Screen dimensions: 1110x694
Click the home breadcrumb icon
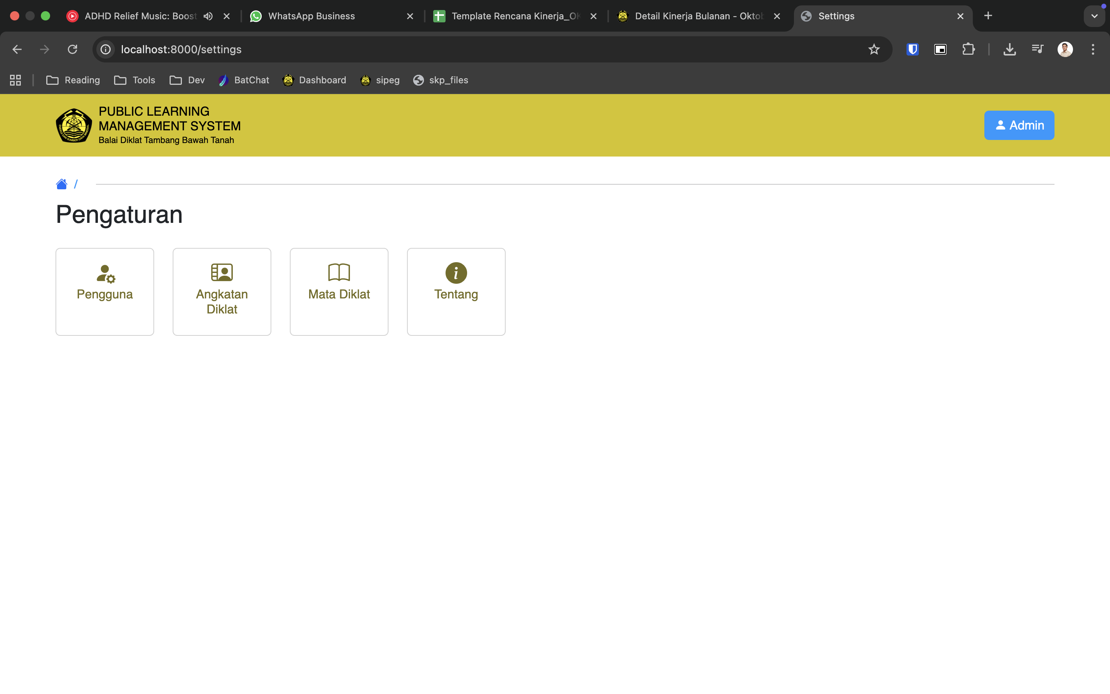click(x=61, y=184)
